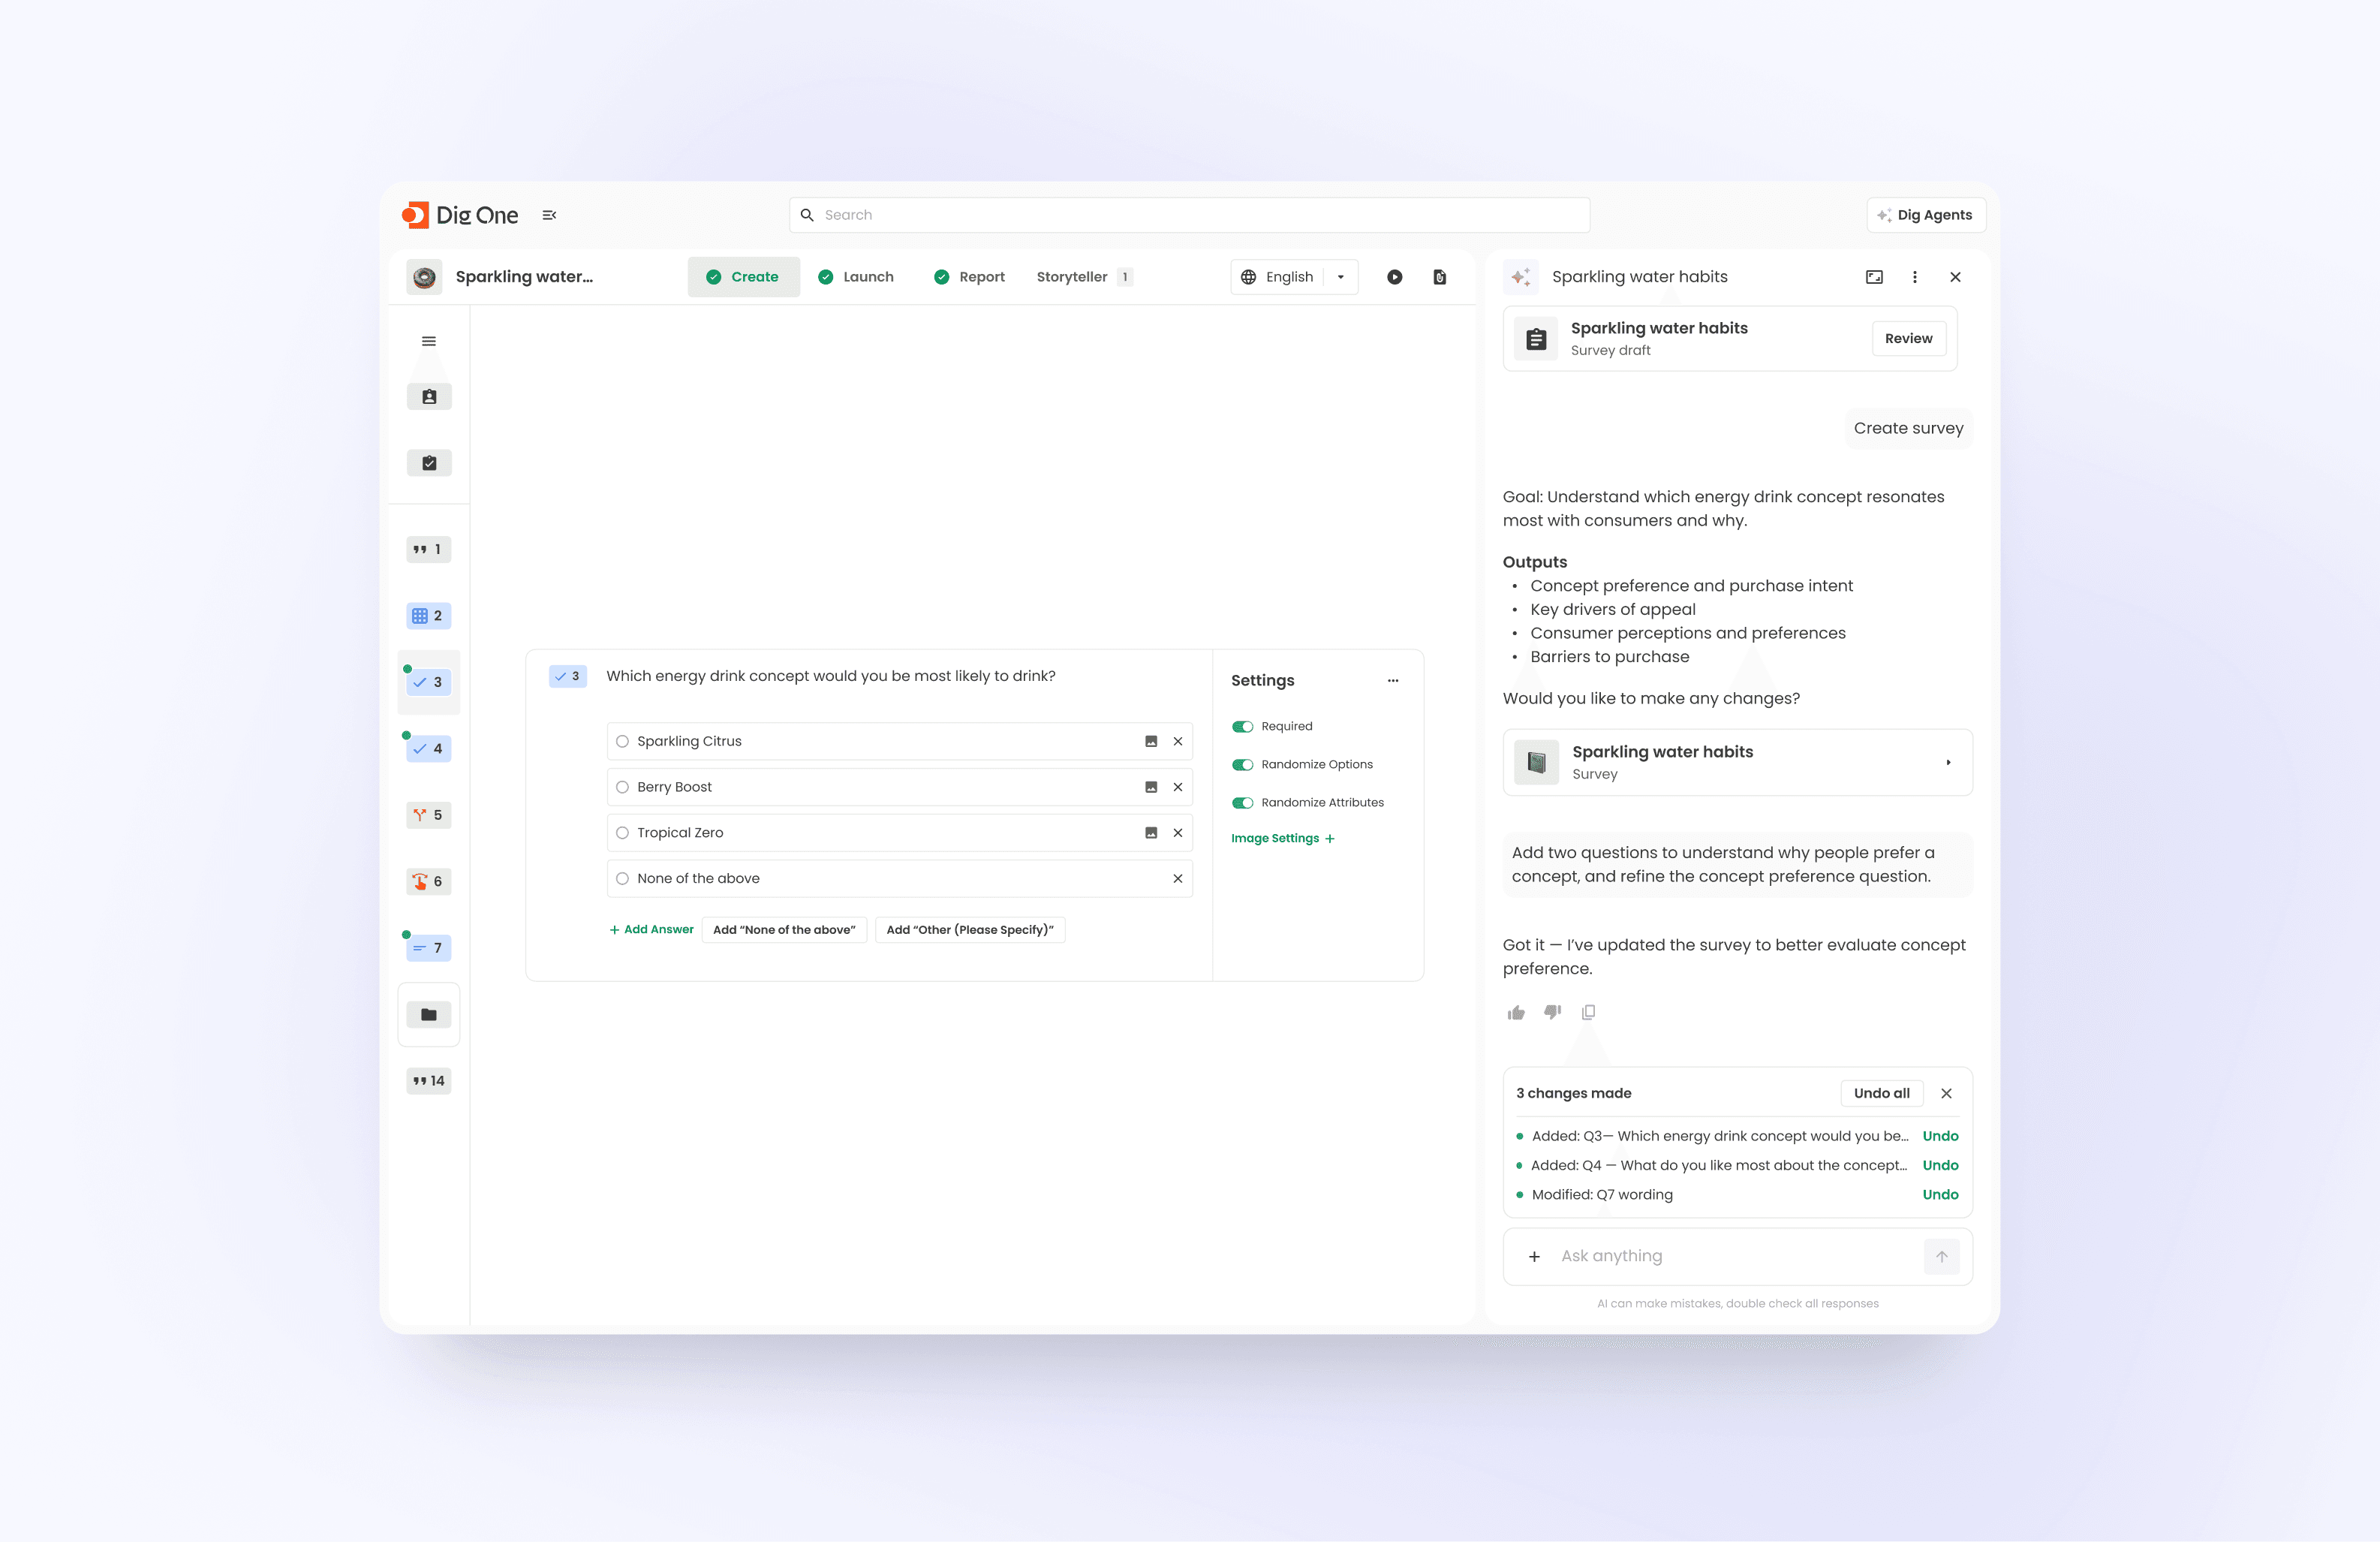Switch to the Report tab

pyautogui.click(x=969, y=277)
